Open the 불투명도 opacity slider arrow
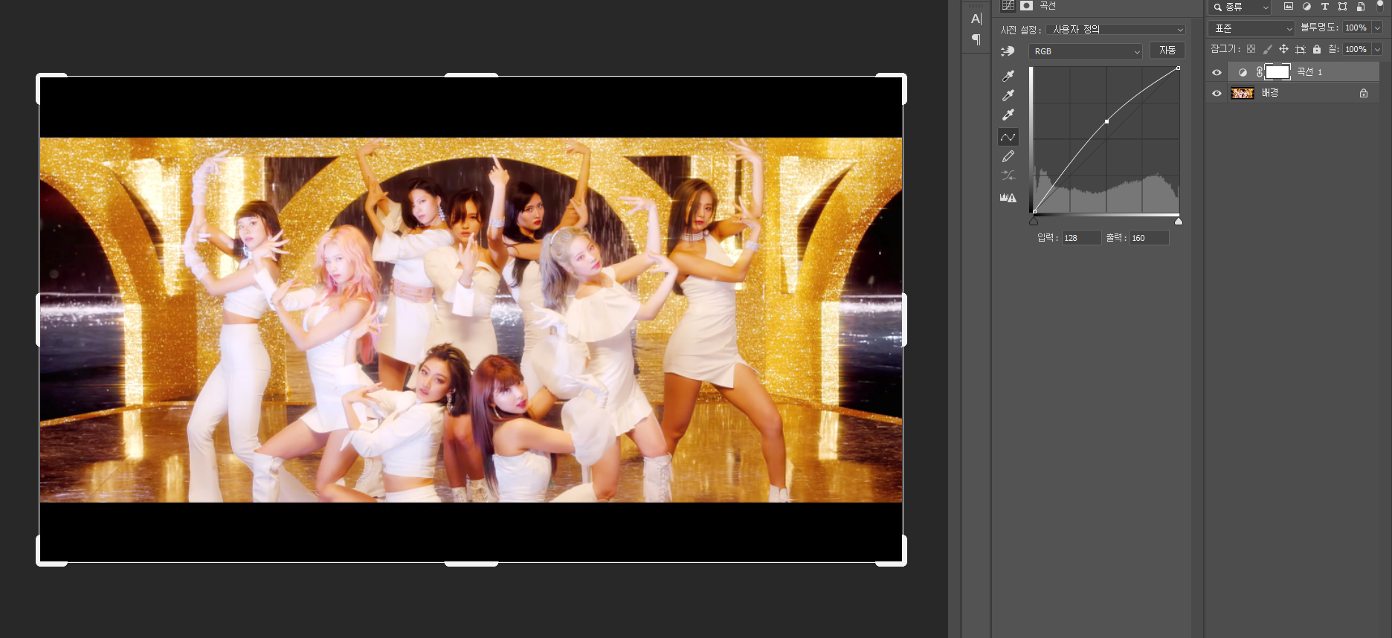This screenshot has width=1392, height=638. (x=1377, y=28)
